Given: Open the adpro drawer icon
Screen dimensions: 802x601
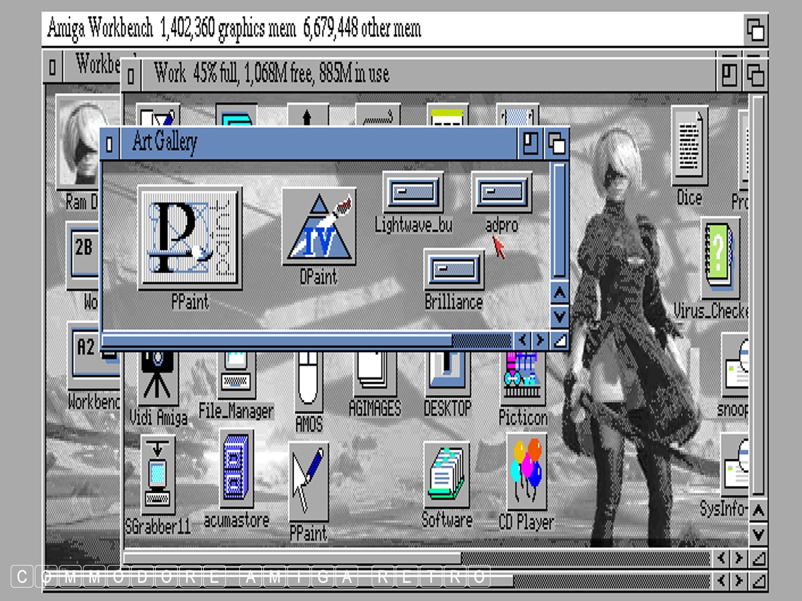Looking at the screenshot, I should tap(501, 192).
